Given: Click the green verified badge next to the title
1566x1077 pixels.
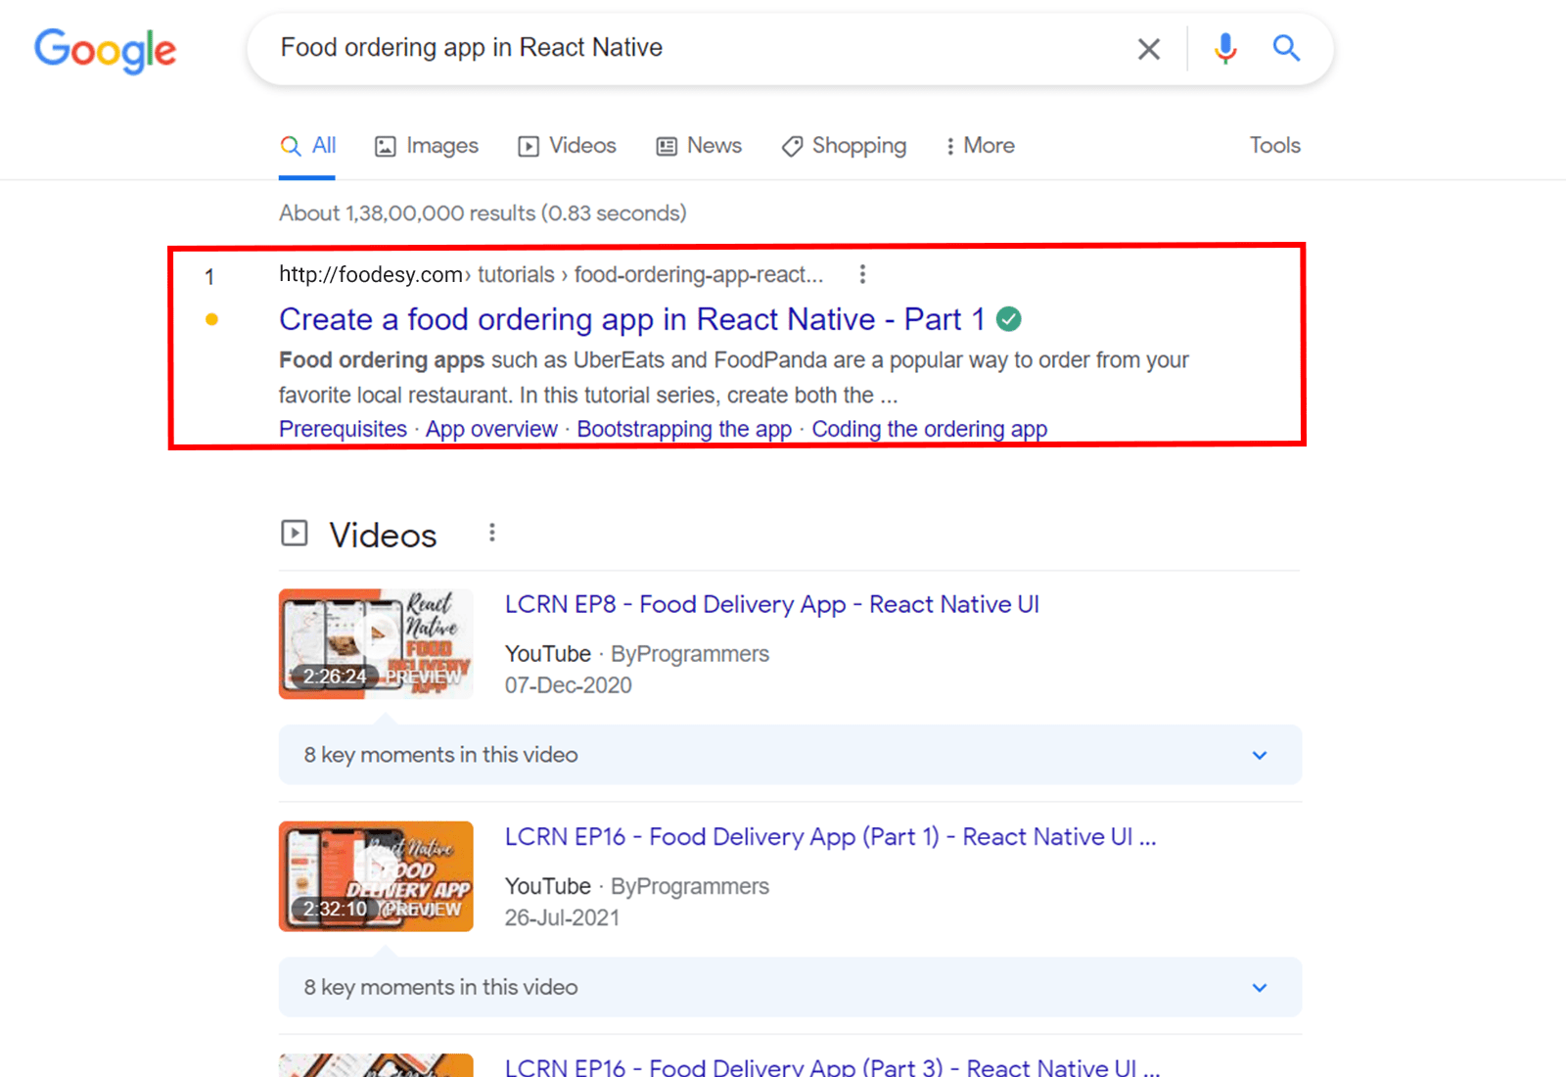Looking at the screenshot, I should 1009,319.
